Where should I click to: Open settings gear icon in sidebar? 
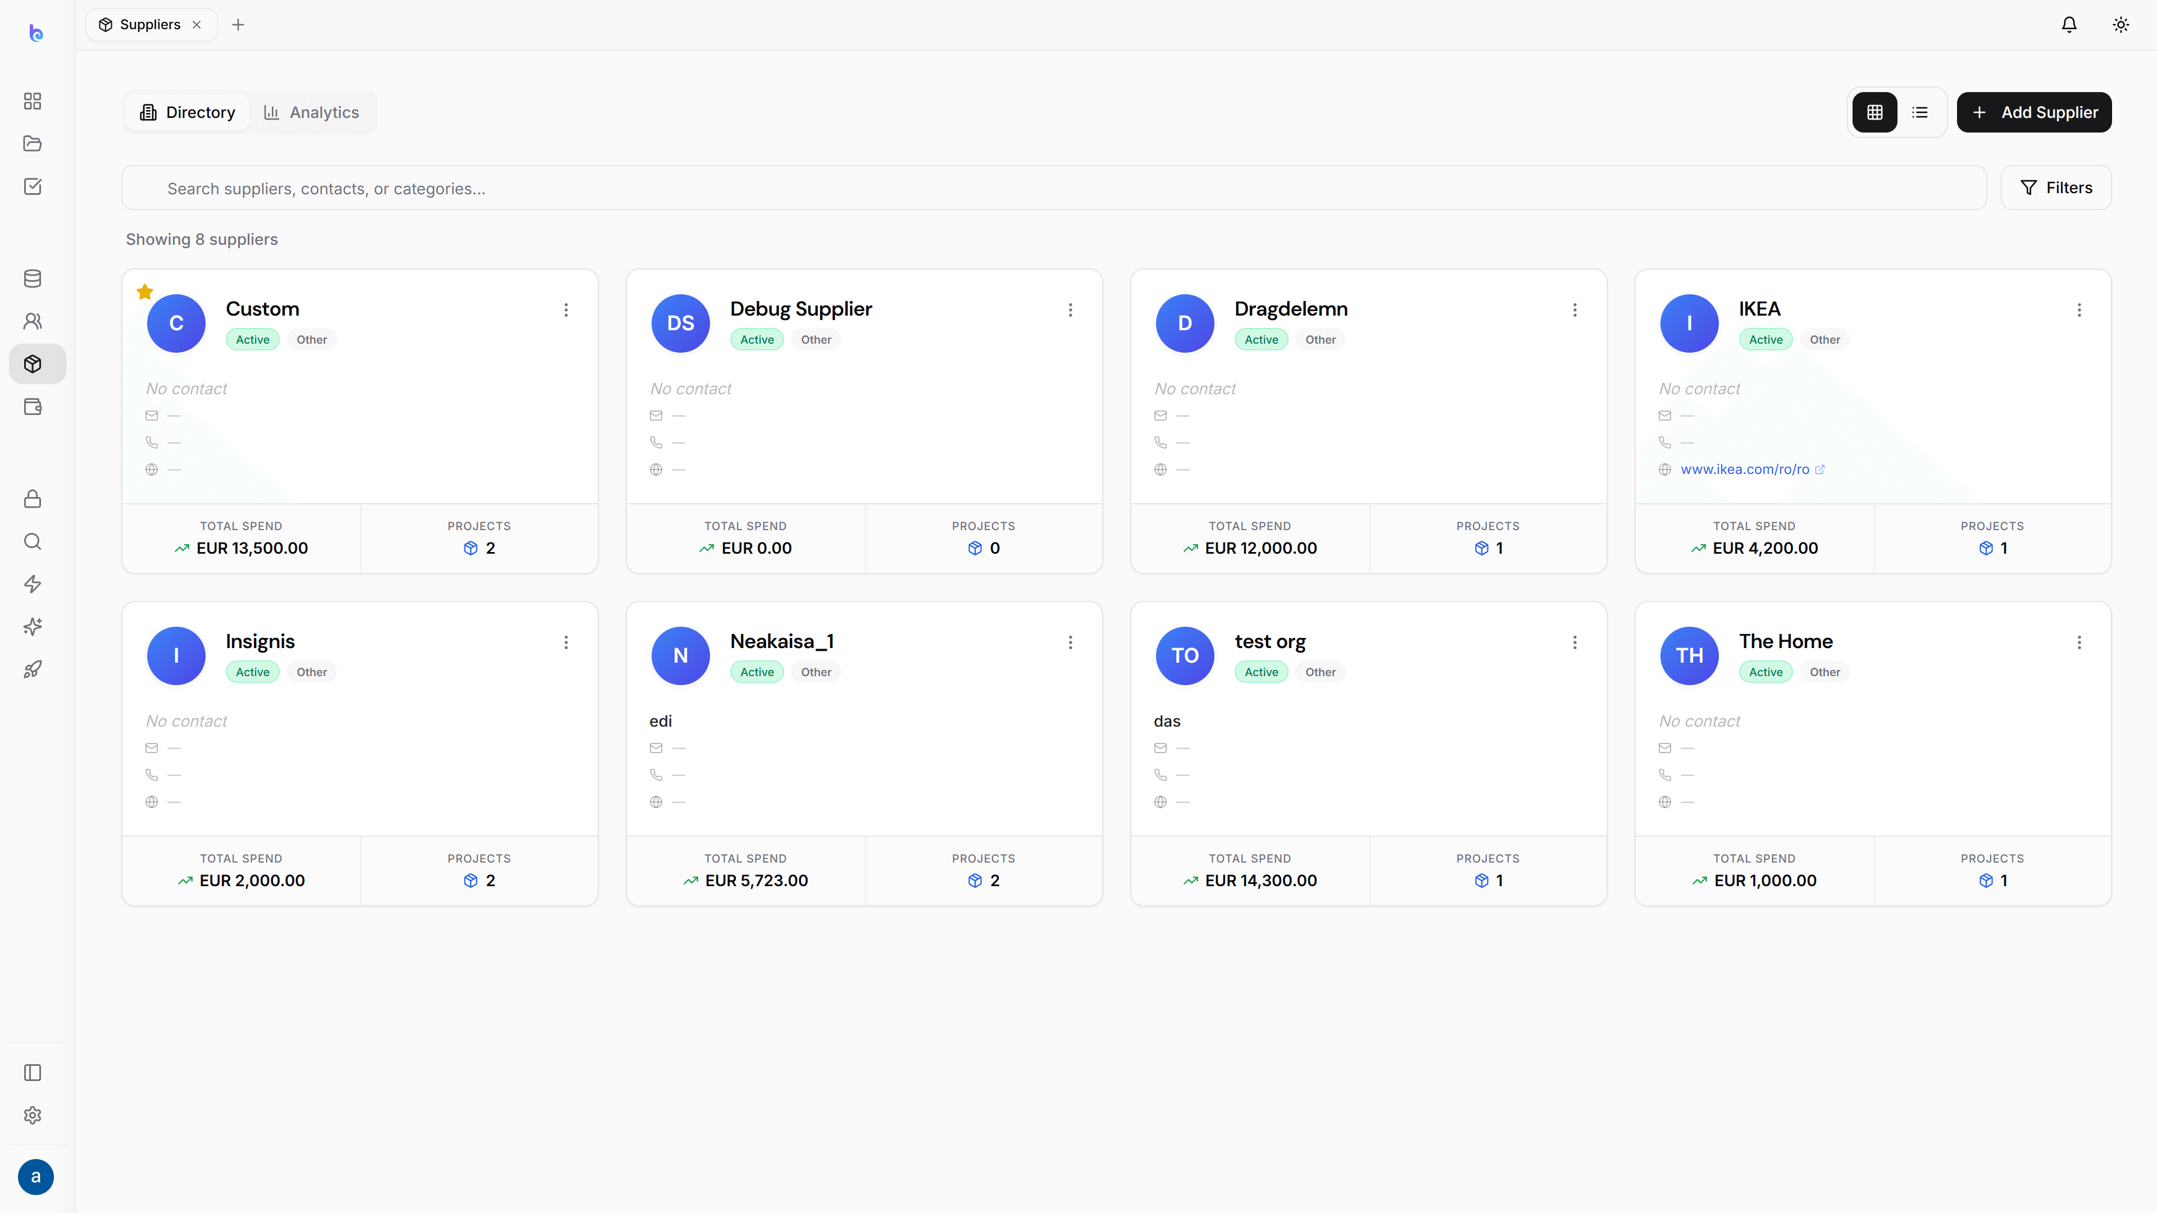tap(33, 1116)
